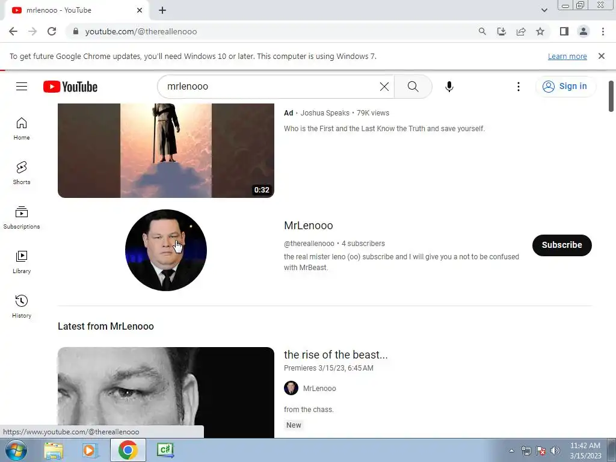The width and height of the screenshot is (616, 462).
Task: Close the 'mrlenooo - YouTube' tab
Action: tap(140, 11)
